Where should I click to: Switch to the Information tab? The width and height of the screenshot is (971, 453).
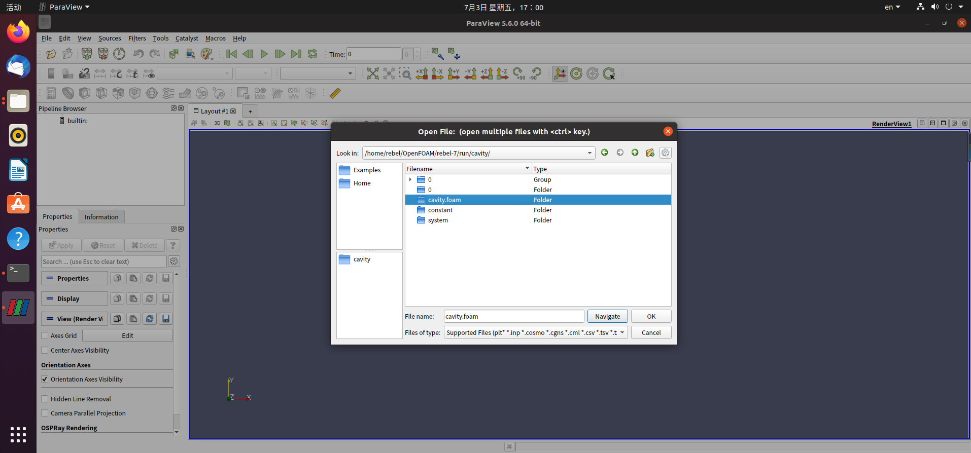tap(101, 217)
